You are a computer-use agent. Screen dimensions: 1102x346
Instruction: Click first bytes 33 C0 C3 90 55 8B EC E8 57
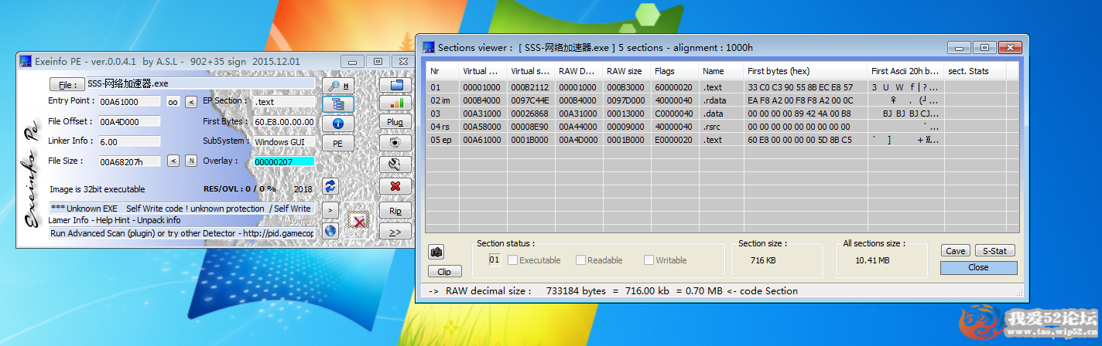tap(800, 87)
